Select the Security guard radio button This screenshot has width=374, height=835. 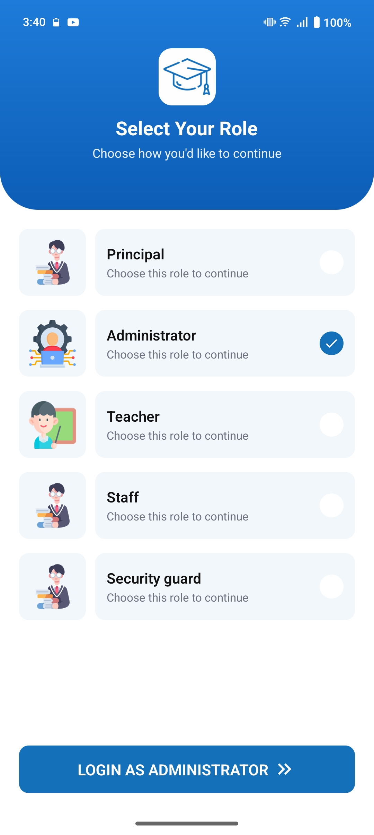(331, 586)
